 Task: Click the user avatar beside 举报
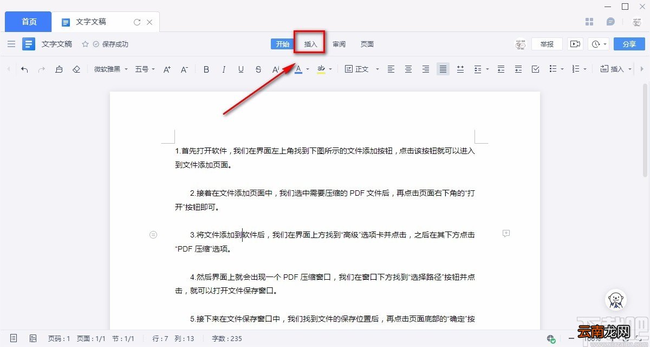pos(520,44)
